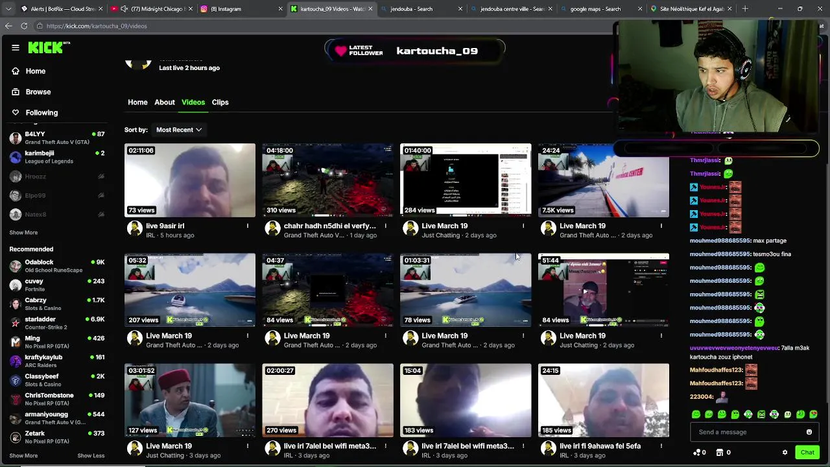This screenshot has width=830, height=467.
Task: Go to Home in the sidebar
Action: click(29, 71)
